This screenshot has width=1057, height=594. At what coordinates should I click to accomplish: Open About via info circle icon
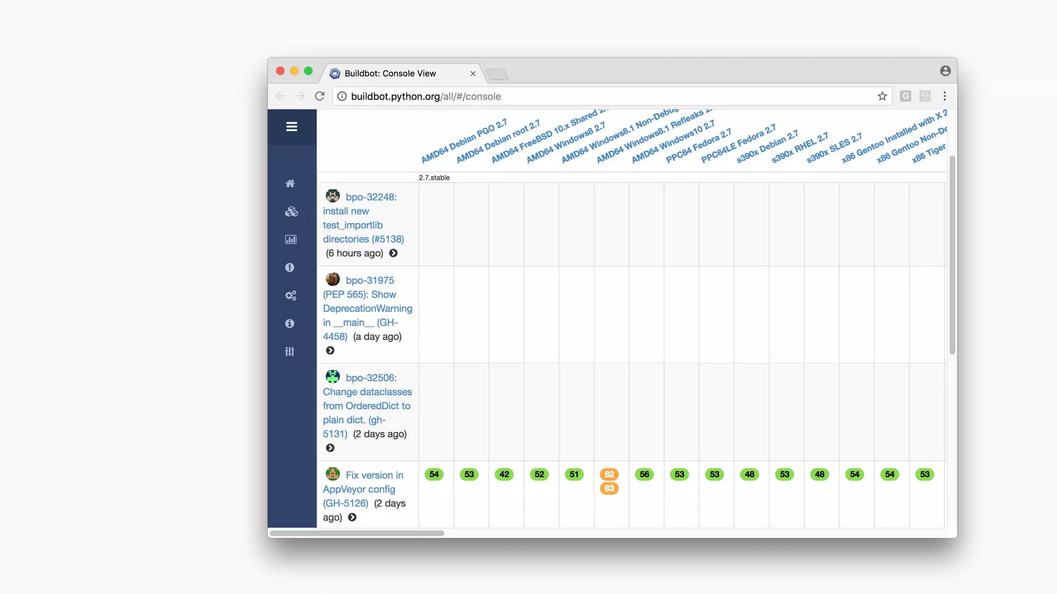pos(290,323)
